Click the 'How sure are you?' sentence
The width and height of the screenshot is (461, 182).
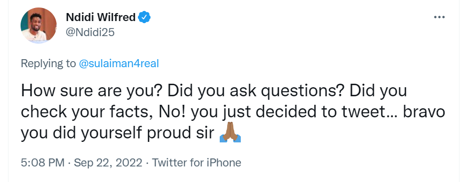(91, 91)
